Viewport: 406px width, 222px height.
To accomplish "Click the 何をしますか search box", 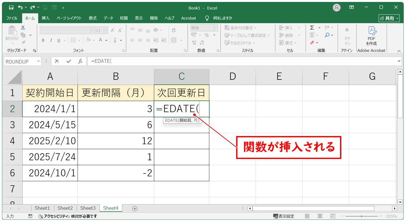I will point(223,18).
